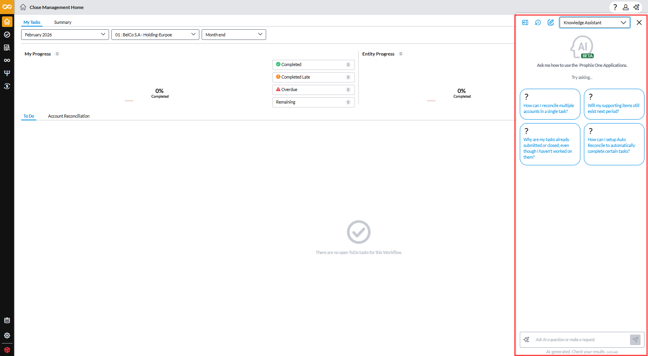Ask how to reconcile multiple accounts
The image size is (648, 356).
(x=550, y=104)
